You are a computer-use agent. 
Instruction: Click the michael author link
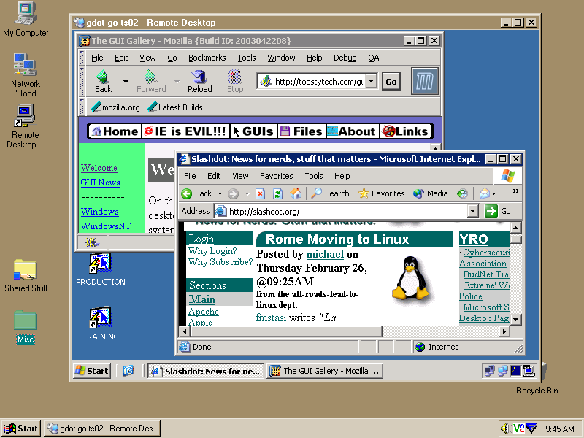(325, 254)
